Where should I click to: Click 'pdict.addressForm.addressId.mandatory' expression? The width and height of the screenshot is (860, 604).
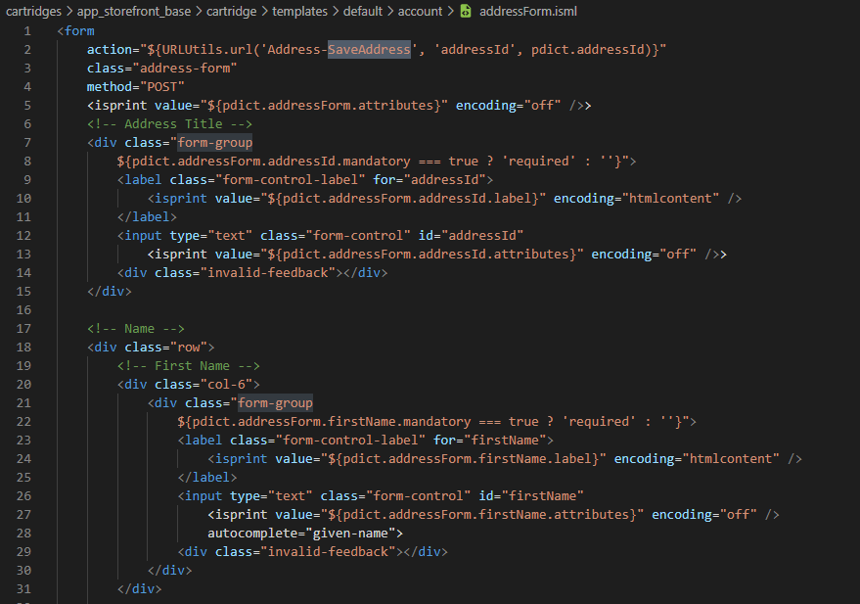(271, 162)
